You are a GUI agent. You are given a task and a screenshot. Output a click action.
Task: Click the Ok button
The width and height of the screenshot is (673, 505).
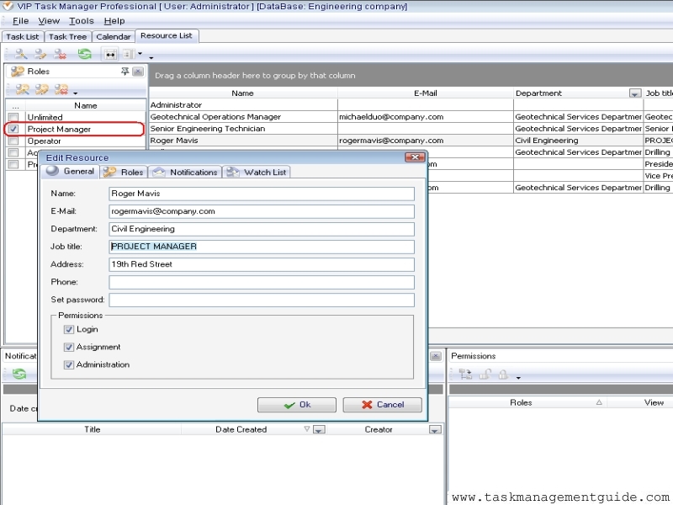297,405
